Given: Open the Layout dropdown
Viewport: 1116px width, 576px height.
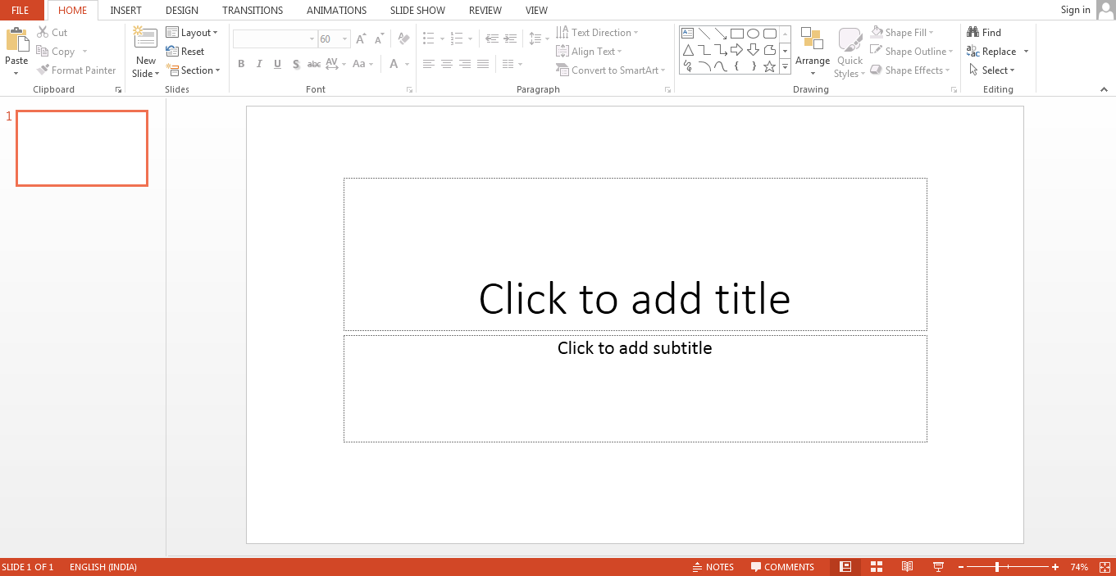Looking at the screenshot, I should [x=194, y=32].
